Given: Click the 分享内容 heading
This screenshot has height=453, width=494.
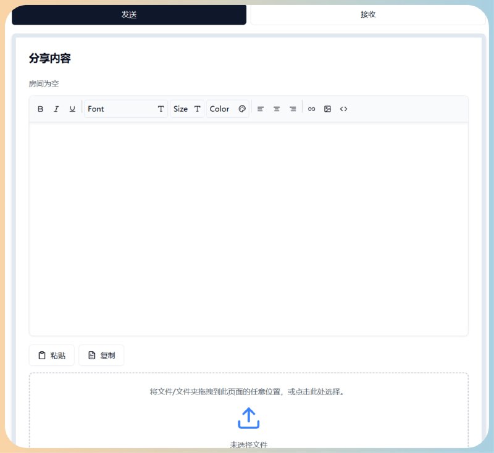Looking at the screenshot, I should (50, 58).
